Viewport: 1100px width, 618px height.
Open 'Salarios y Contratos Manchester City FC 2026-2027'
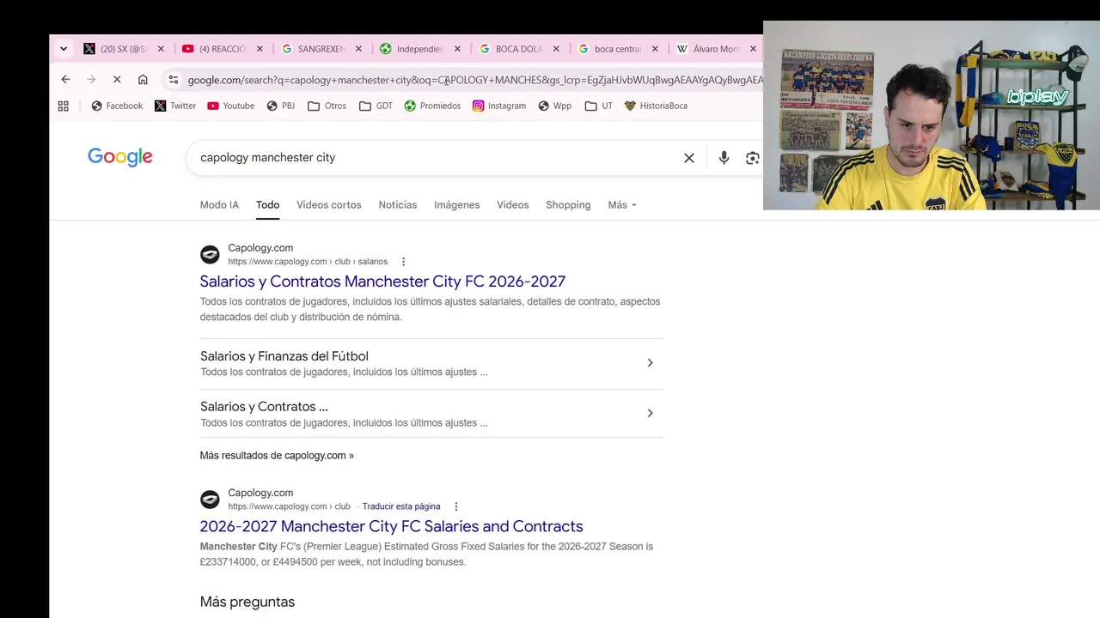pos(382,282)
